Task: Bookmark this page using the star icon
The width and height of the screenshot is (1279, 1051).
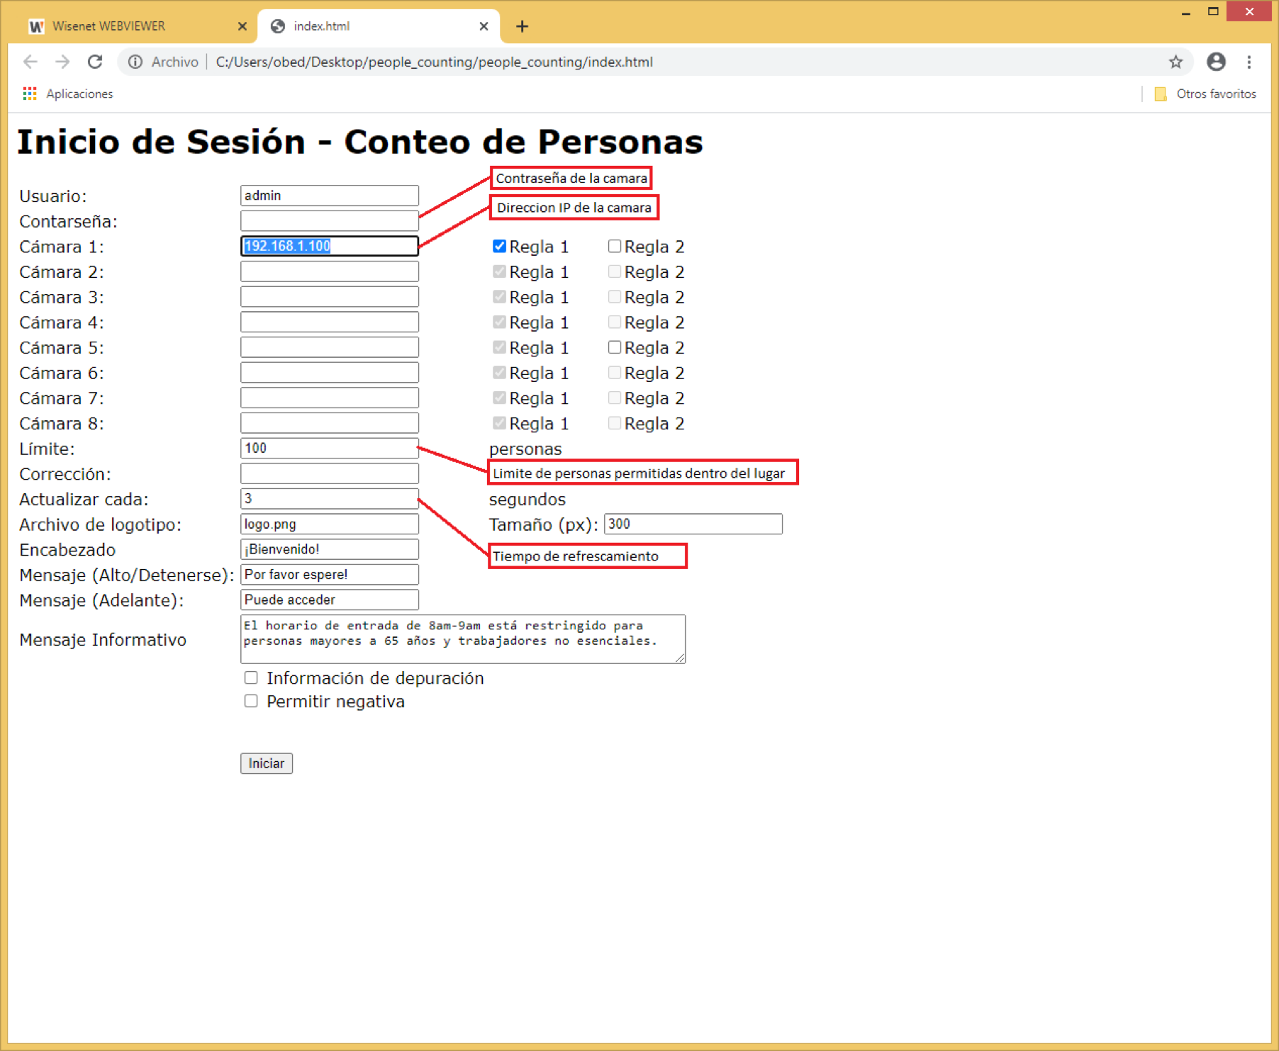Action: pyautogui.click(x=1175, y=62)
